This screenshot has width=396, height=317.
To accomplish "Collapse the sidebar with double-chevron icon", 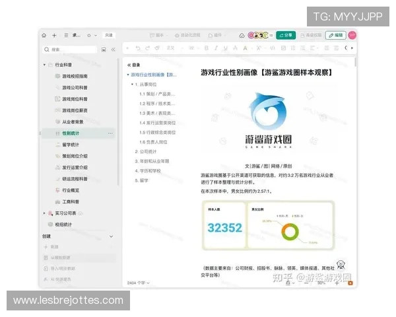I will [114, 50].
